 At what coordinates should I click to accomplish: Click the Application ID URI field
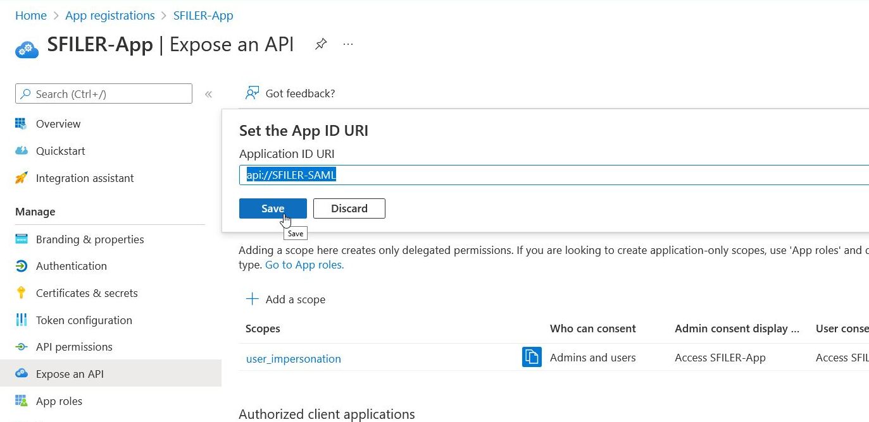click(554, 175)
